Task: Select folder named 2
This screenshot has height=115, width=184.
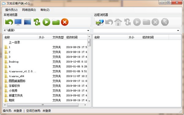Action: pyautogui.click(x=10, y=52)
